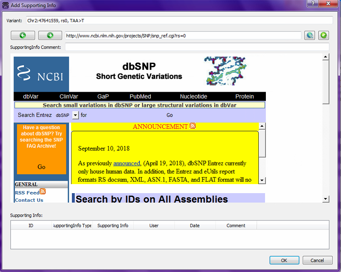Click the RSS icon beside RSS Feed
341x272 pixels.
[43, 192]
